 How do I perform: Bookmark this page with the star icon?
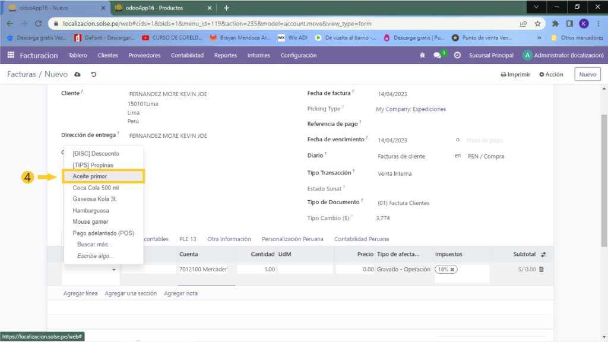(537, 24)
